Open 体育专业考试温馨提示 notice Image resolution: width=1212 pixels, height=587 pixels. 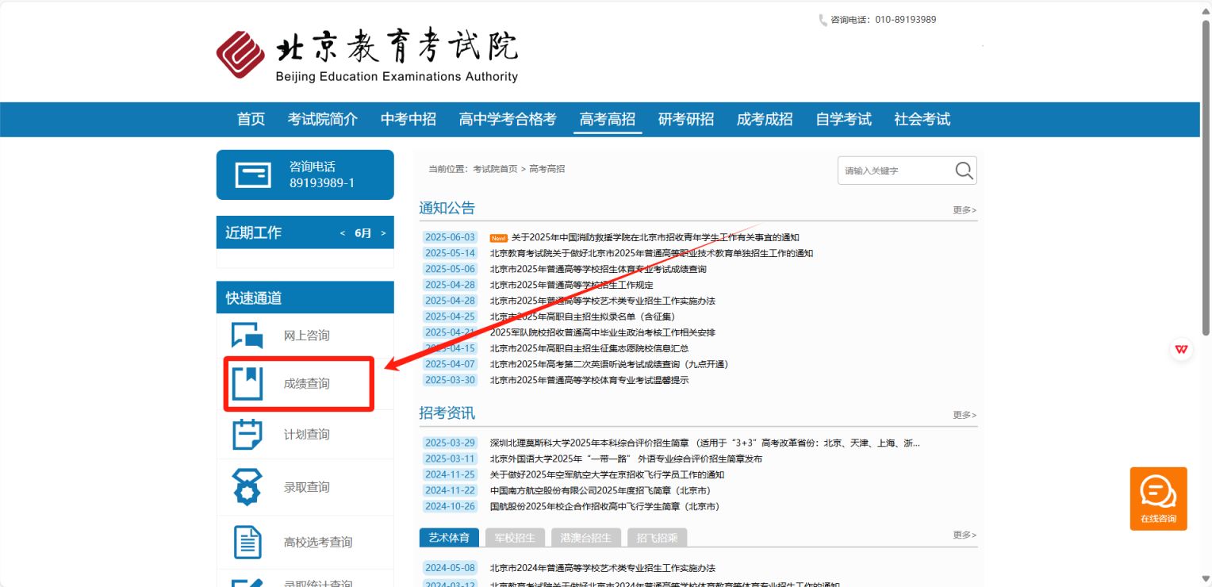tap(589, 380)
